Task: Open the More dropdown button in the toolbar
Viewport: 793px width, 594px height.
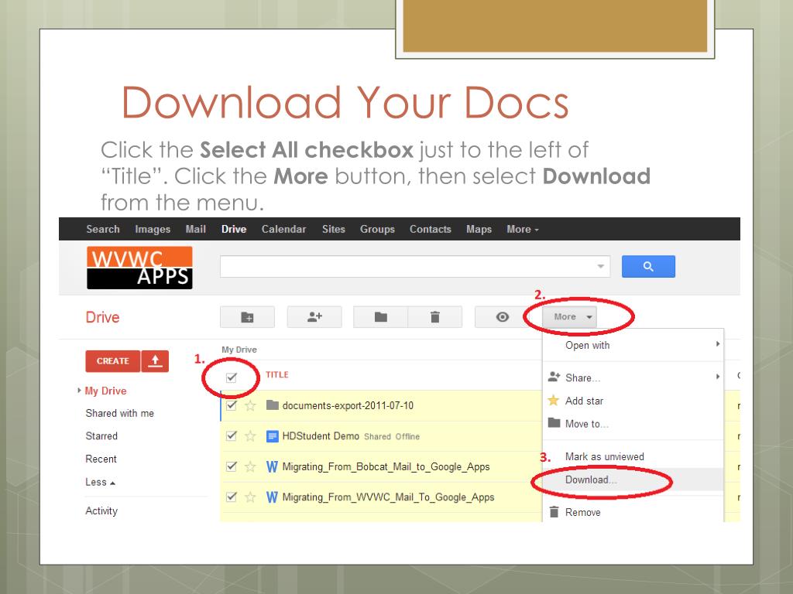Action: pyautogui.click(x=569, y=317)
